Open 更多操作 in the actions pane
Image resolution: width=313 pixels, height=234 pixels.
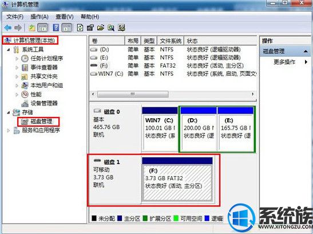[x=284, y=62]
